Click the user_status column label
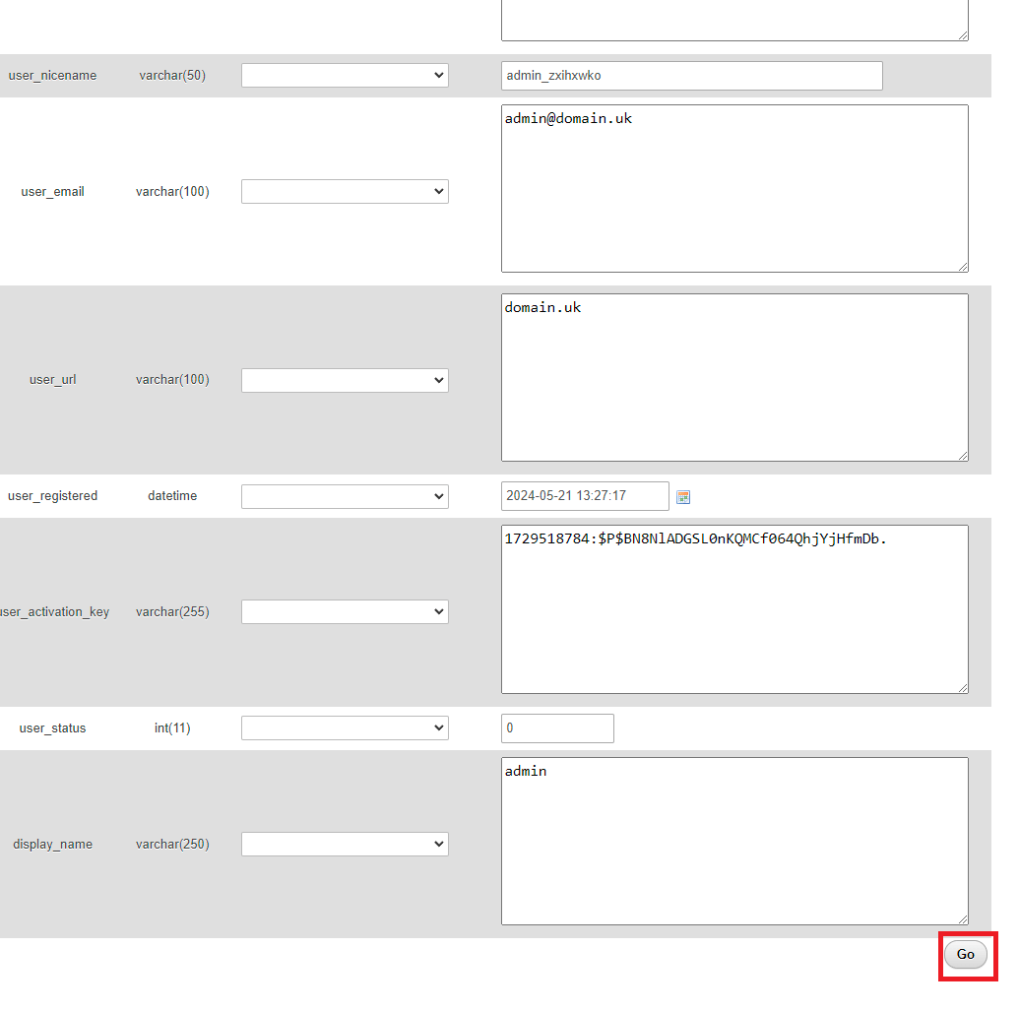1019x1011 pixels. coord(52,728)
